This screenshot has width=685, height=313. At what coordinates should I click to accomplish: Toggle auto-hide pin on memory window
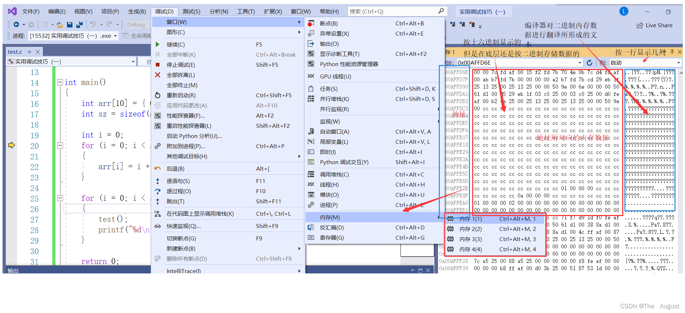pos(672,52)
